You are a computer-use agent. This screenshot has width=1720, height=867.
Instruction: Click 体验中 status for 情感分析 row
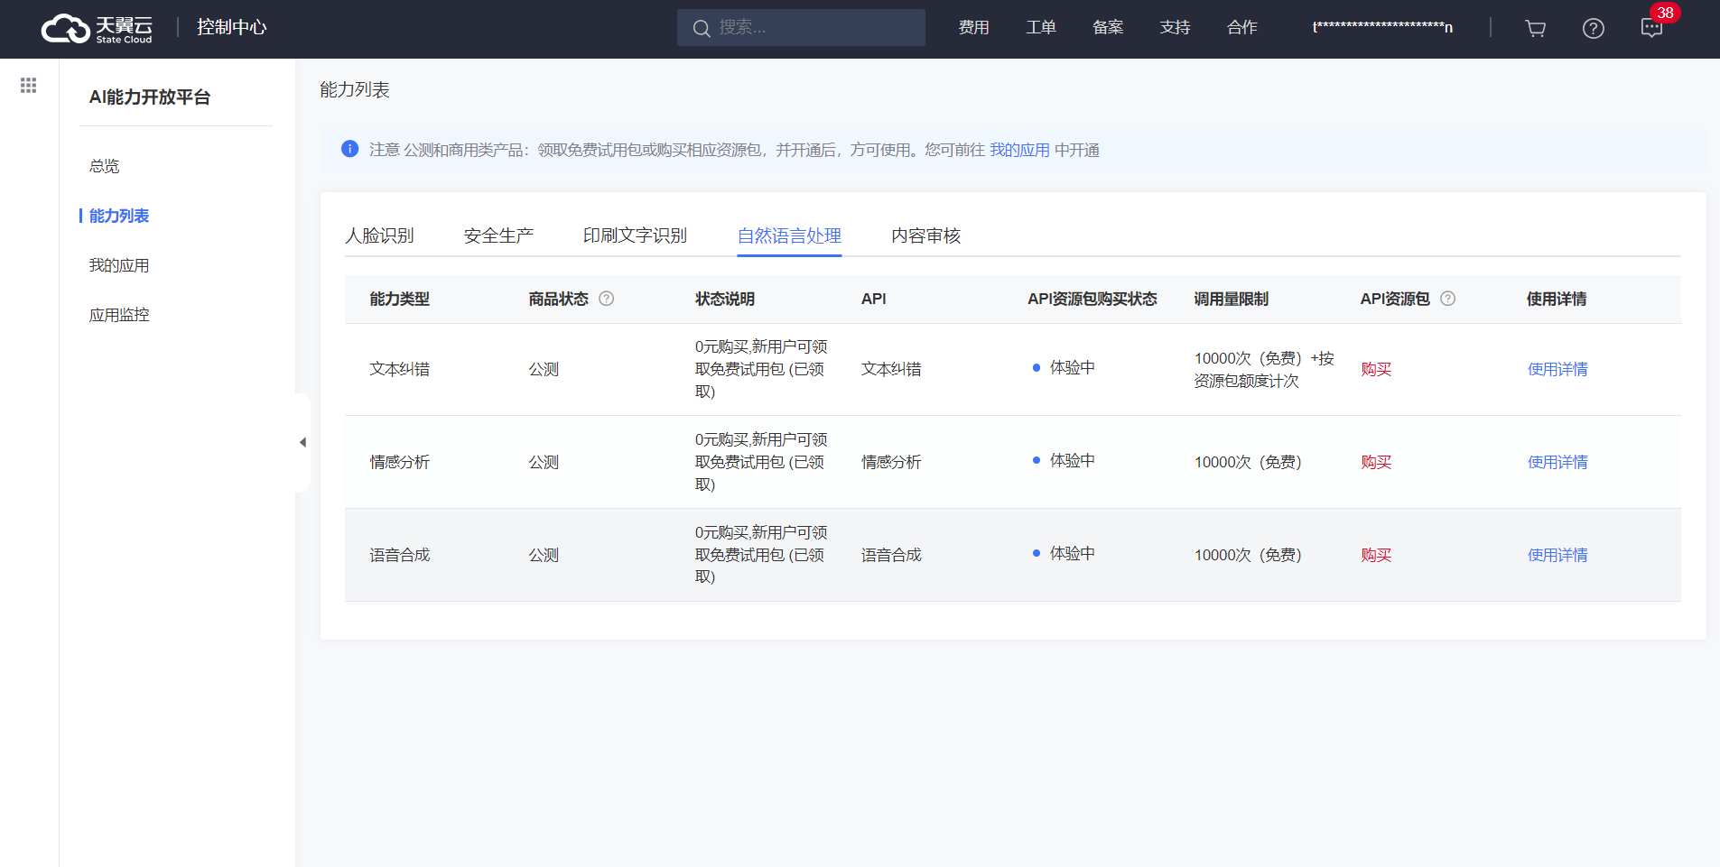1064,460
